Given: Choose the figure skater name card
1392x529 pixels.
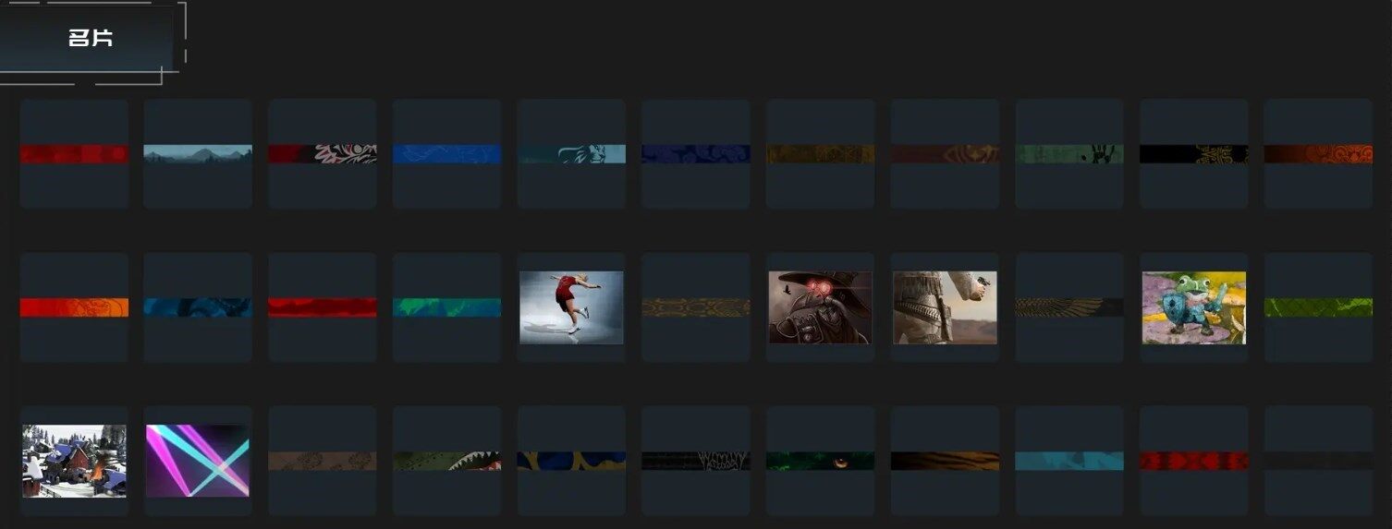Looking at the screenshot, I should 571,307.
